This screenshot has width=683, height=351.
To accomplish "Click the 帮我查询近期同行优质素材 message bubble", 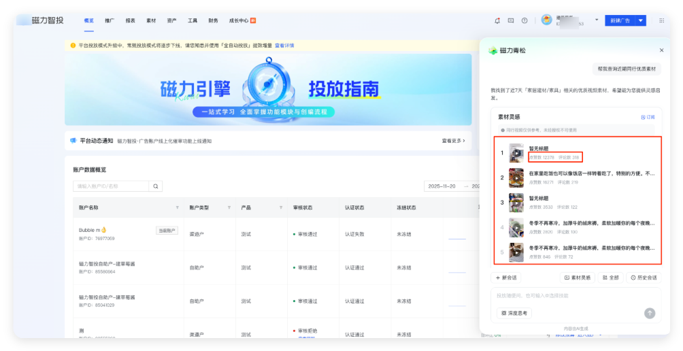I will point(627,69).
